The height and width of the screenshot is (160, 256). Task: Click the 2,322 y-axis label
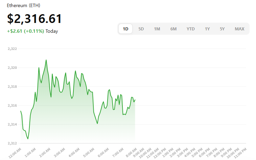pyautogui.click(x=12, y=49)
